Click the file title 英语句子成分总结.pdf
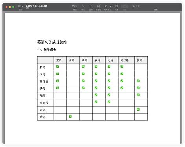 point(37,6)
